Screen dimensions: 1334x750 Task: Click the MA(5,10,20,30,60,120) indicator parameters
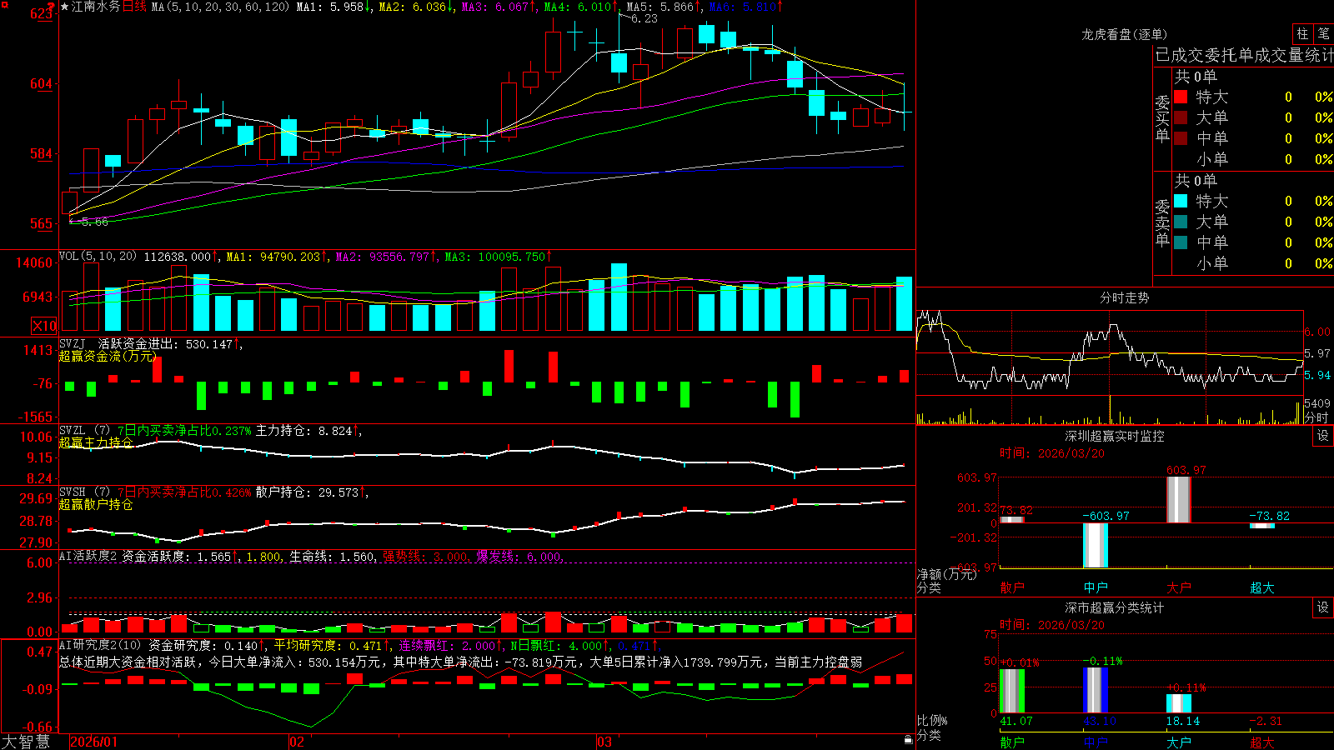point(220,7)
